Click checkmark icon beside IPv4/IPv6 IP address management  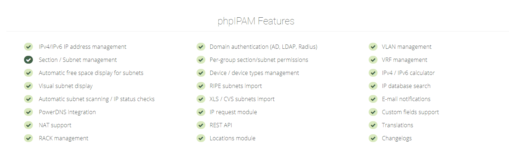coord(29,47)
